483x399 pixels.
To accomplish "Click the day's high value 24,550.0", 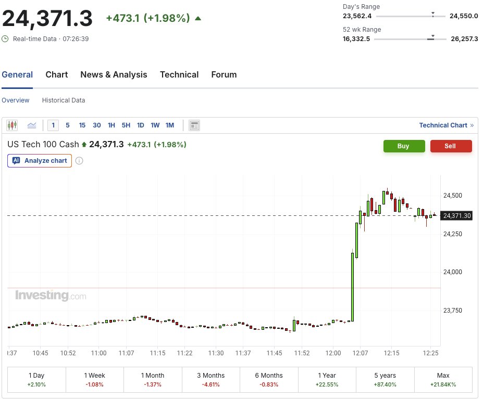I will click(x=464, y=16).
